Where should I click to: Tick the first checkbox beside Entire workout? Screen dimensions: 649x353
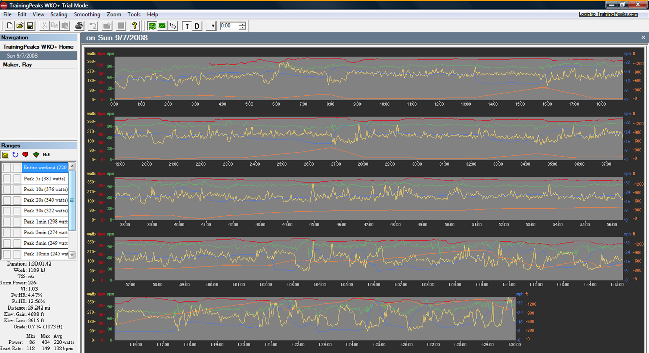pyautogui.click(x=7, y=168)
